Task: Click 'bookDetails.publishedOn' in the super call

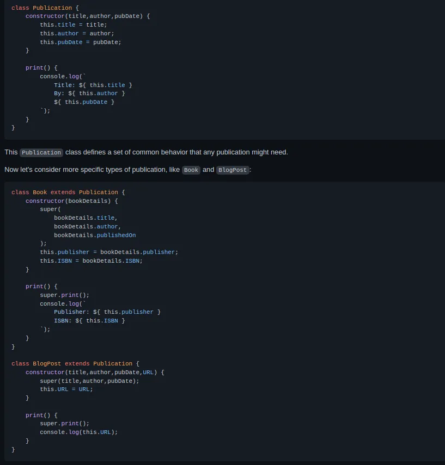Action: 95,235
